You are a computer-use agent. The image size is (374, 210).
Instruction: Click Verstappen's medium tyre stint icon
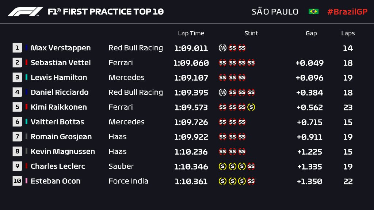tap(222, 48)
